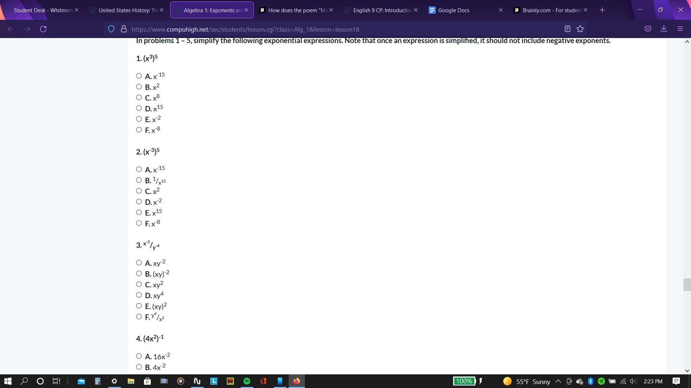Open the Firefox application menu
The width and height of the screenshot is (691, 388).
(x=680, y=29)
